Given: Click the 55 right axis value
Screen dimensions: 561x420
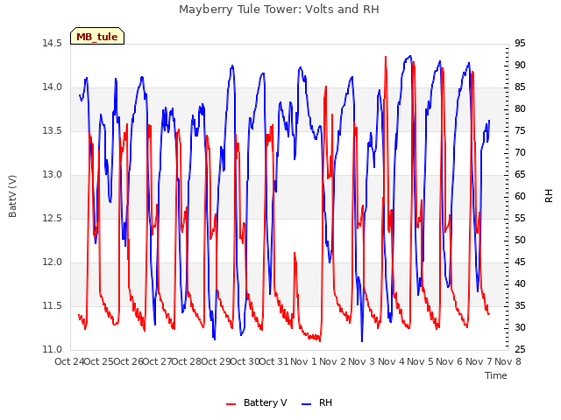Looking at the screenshot, I should coord(520,219).
